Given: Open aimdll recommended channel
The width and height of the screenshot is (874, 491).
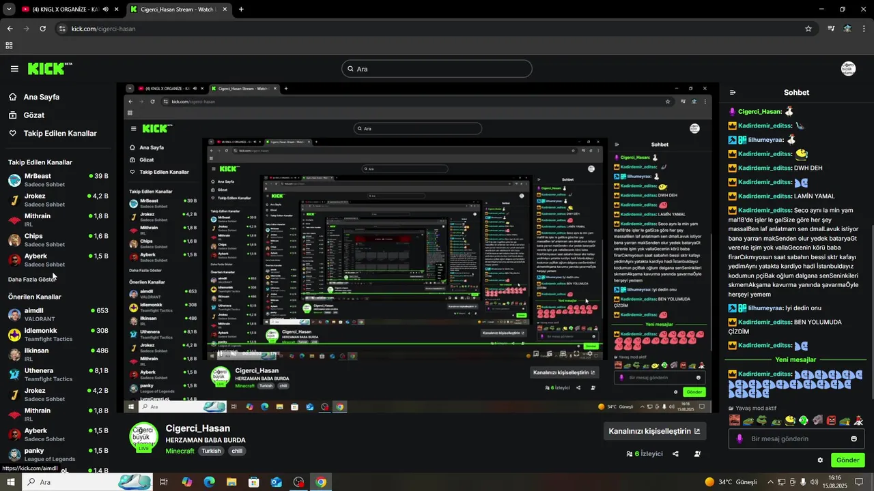Looking at the screenshot, I should coord(58,314).
